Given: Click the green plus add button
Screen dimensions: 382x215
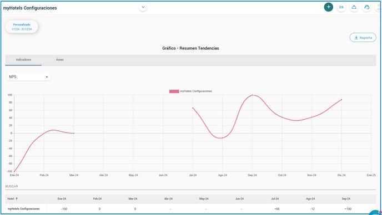Looking at the screenshot, I should [328, 7].
